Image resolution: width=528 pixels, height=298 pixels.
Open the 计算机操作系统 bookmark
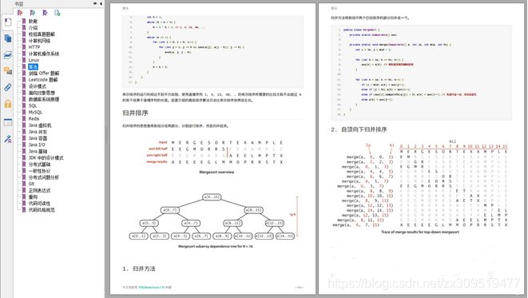44,54
